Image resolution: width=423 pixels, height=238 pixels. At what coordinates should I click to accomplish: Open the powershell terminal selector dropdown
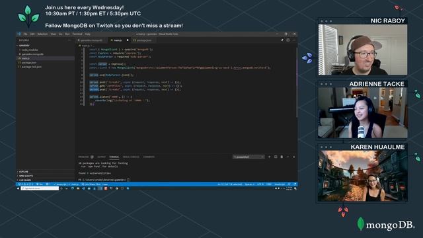click(x=249, y=157)
